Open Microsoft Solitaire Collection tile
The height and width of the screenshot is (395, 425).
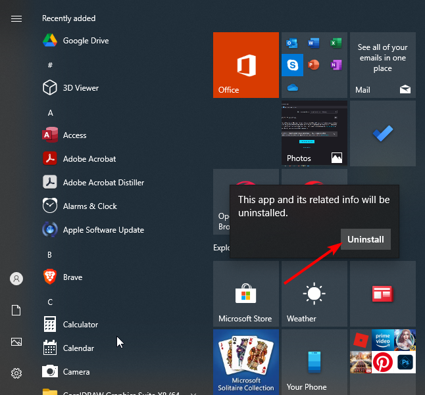[246, 362]
